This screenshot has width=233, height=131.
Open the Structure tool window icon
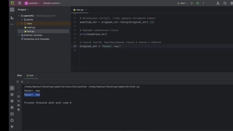pyautogui.click(x=12, y=18)
